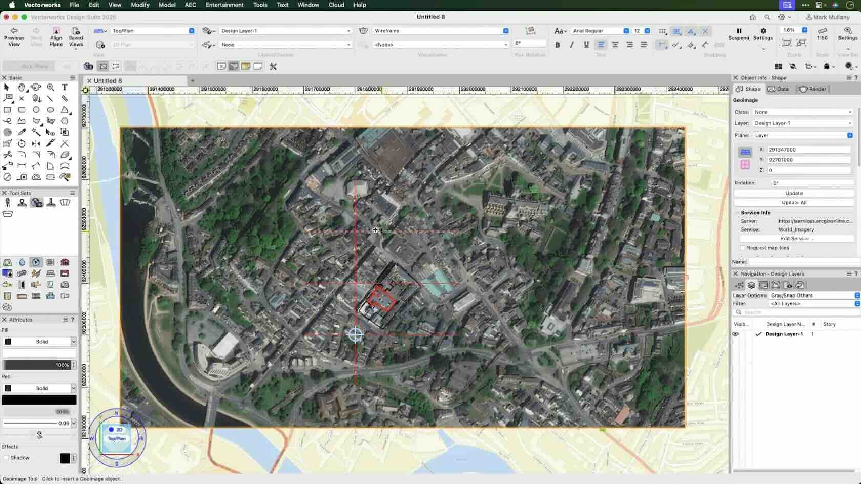The width and height of the screenshot is (861, 484).
Task: Select the Selection tool in the Basic palette
Action: coord(7,87)
